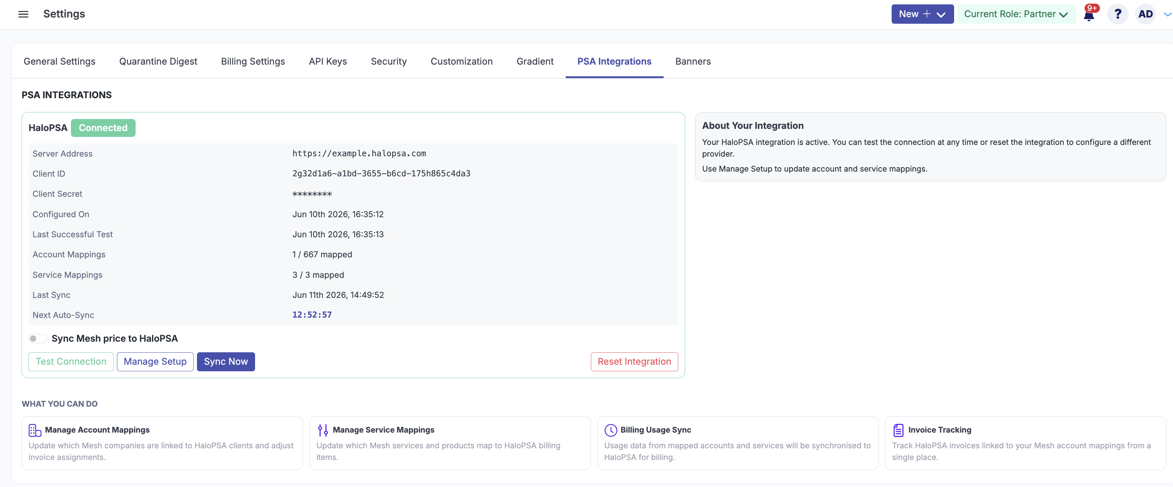This screenshot has height=487, width=1173.
Task: Open the hamburger navigation menu
Action: point(23,14)
